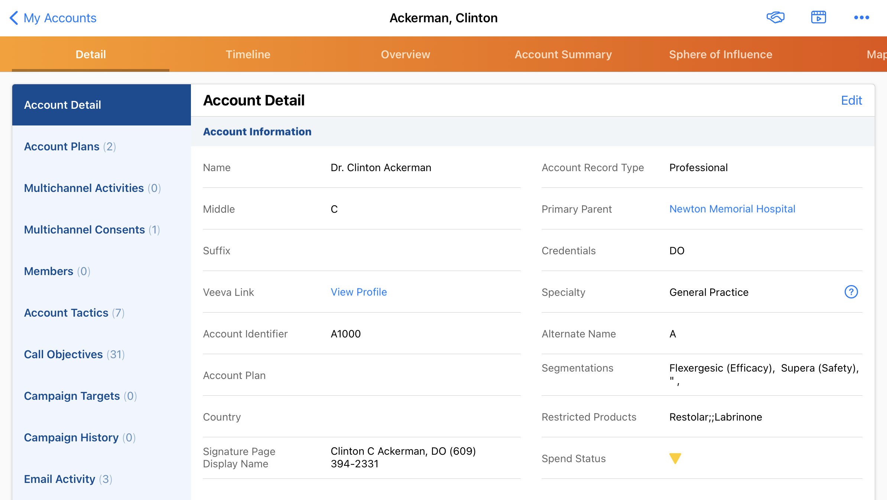
Task: Open the media player icon
Action: 818,17
